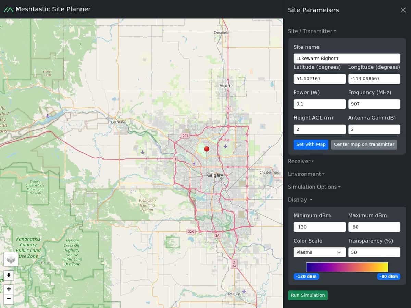Click the Maximum dBm field
The image size is (411, 308).
[374, 227]
